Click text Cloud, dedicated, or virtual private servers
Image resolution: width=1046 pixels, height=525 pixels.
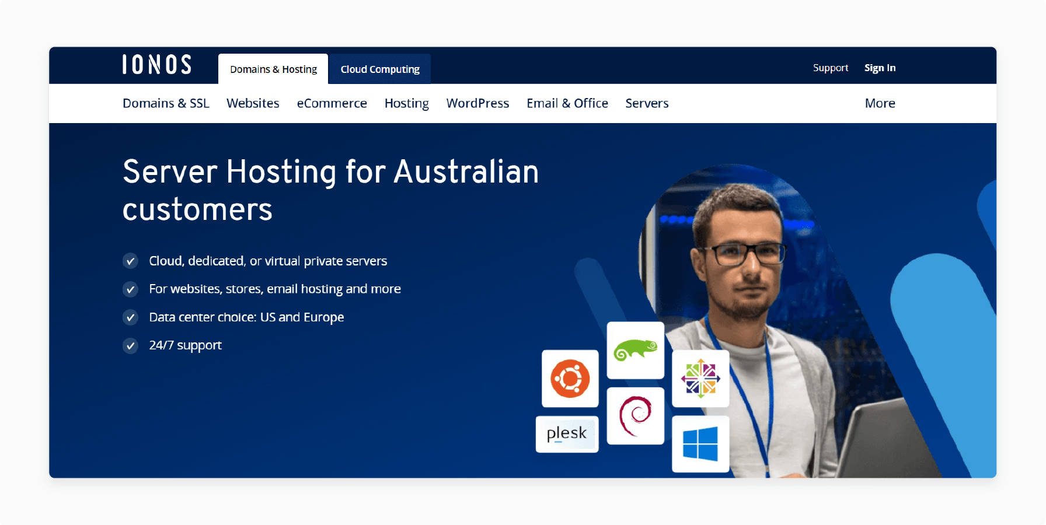[x=268, y=261]
